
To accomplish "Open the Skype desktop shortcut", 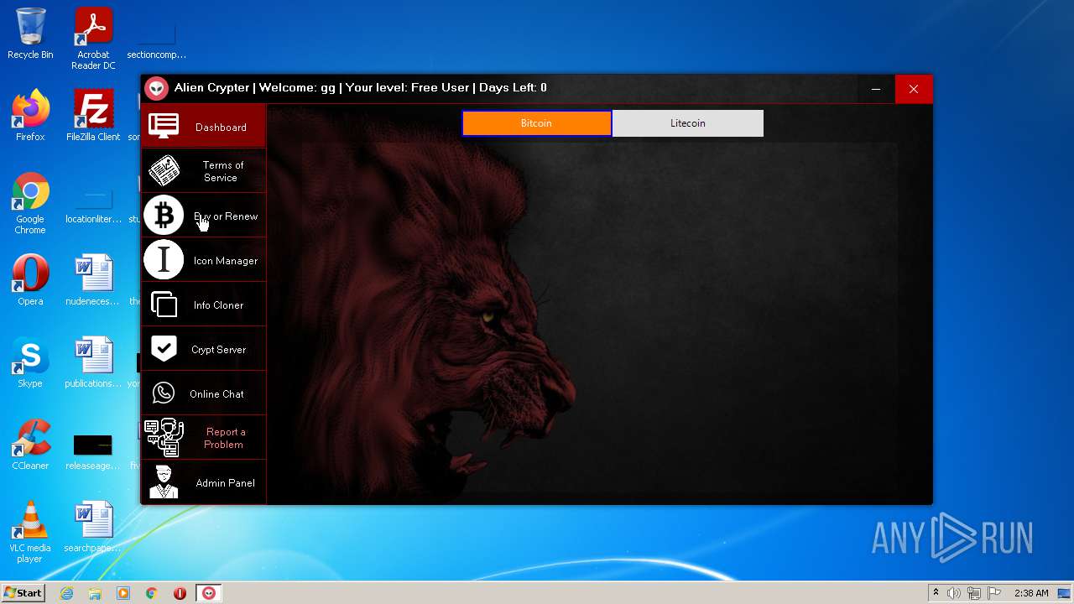I will 30,362.
